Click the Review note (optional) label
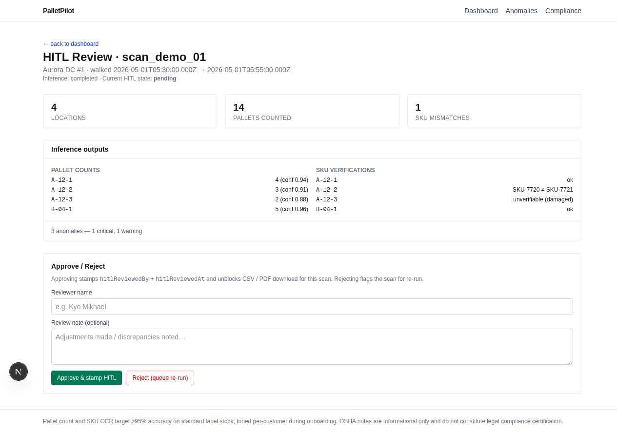This screenshot has width=617, height=433. point(80,323)
